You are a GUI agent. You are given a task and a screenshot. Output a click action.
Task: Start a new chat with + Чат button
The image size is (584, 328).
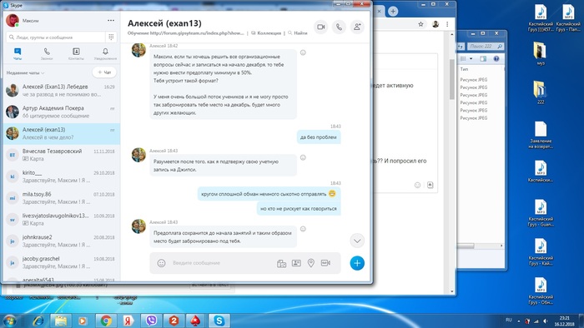104,72
